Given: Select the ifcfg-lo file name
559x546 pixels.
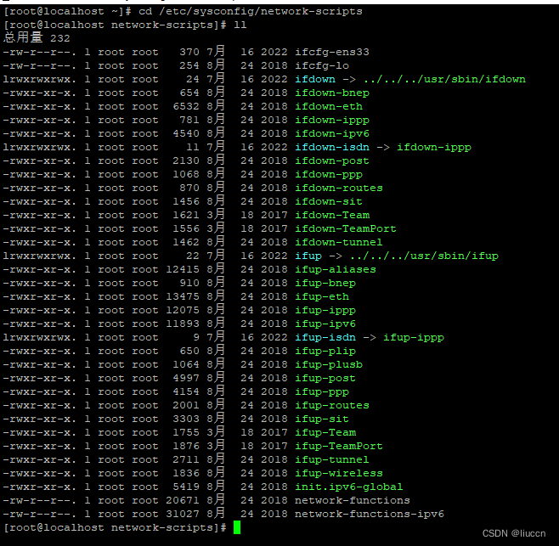Looking at the screenshot, I should pos(322,65).
